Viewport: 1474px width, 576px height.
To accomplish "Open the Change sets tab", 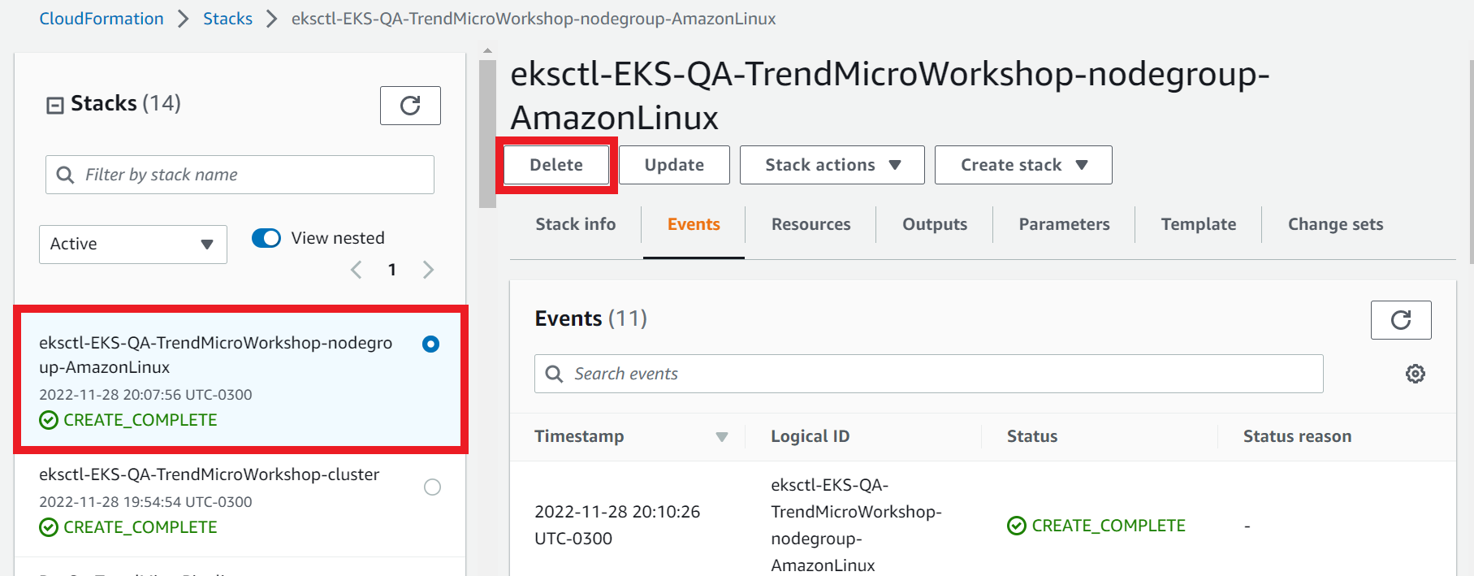I will coord(1336,224).
